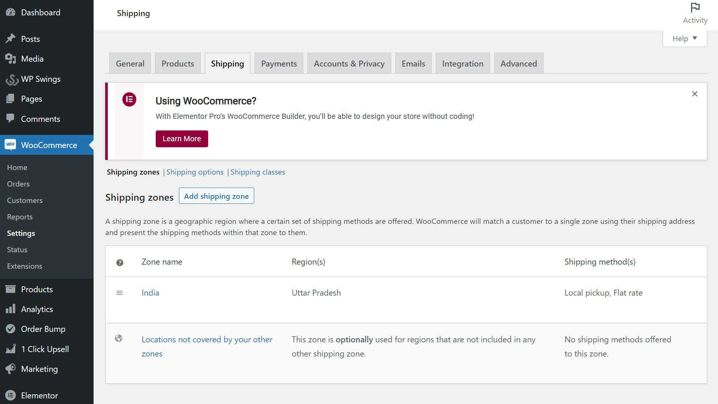Click the Media sidebar icon
Viewport: 718px width, 404px height.
click(x=10, y=59)
